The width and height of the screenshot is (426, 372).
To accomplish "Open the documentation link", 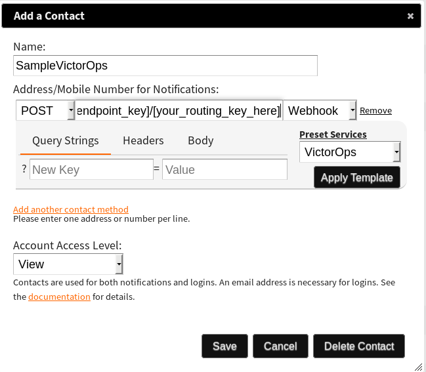I will pos(59,297).
